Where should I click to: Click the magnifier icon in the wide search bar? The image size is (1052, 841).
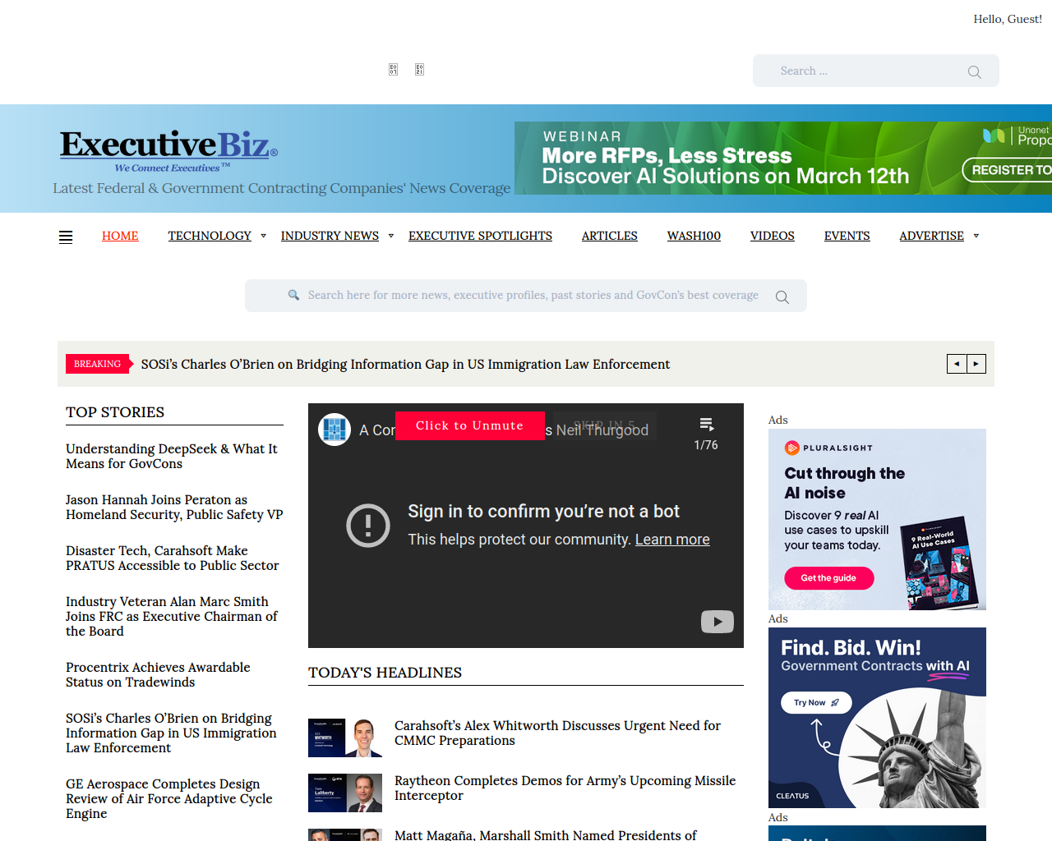tap(782, 296)
